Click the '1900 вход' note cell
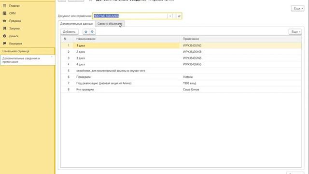The image size is (309, 174). coord(189,83)
